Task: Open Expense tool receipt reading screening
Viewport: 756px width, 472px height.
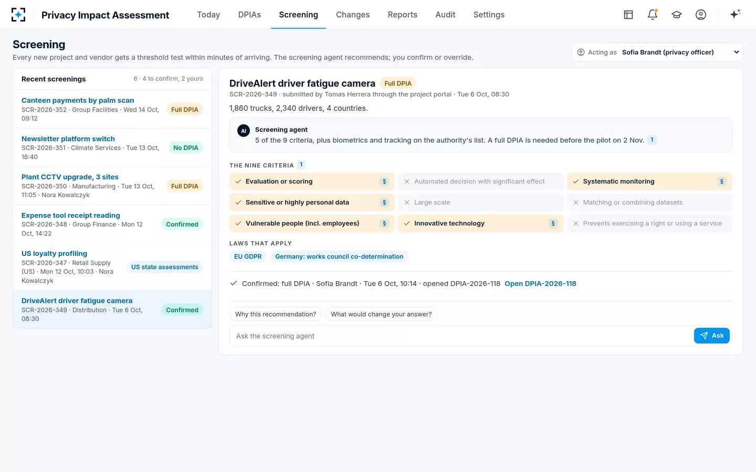Action: (x=112, y=224)
